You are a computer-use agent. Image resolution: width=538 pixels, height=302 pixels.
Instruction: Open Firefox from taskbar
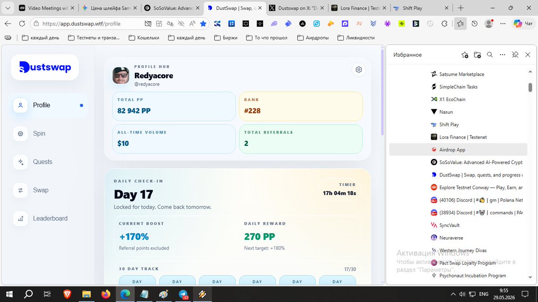[106, 294]
